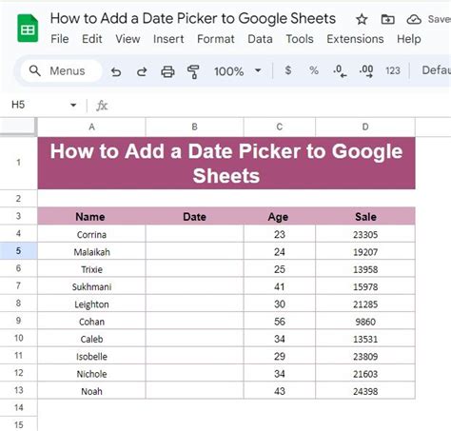Open the Tools menu
The image size is (451, 431).
pyautogui.click(x=300, y=39)
